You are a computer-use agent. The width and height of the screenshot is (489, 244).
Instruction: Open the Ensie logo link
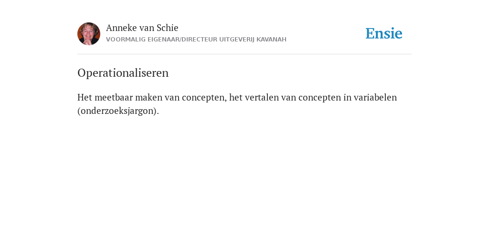pos(384,33)
